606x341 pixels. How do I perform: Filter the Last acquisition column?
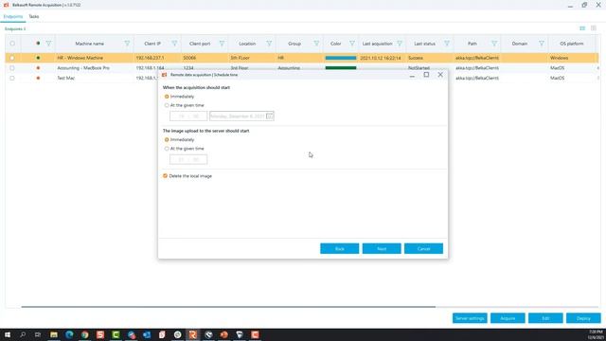point(400,44)
